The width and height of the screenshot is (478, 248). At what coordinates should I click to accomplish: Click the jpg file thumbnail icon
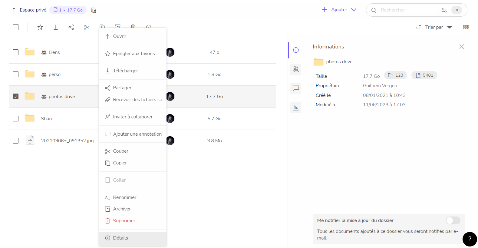point(30,140)
